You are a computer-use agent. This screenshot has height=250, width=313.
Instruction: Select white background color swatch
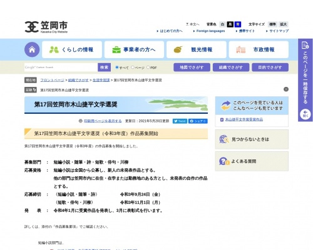click(222, 24)
